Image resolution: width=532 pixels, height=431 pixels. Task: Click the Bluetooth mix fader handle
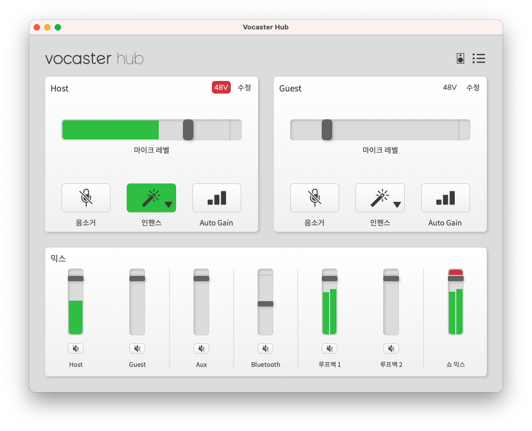(265, 304)
